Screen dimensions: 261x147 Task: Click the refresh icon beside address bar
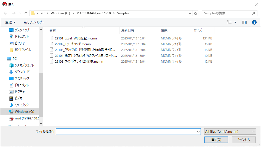tap(196, 13)
